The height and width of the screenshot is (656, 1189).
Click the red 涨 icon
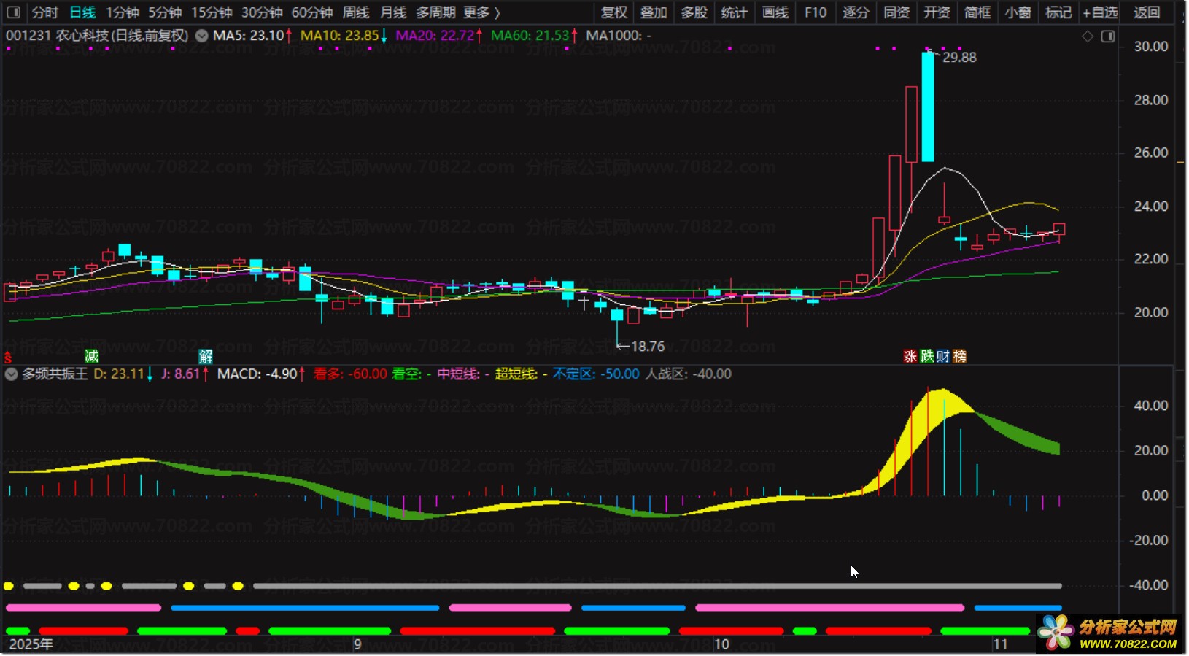[x=910, y=356]
